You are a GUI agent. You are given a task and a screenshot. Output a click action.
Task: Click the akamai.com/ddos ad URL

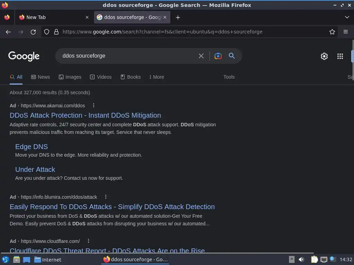click(x=53, y=106)
